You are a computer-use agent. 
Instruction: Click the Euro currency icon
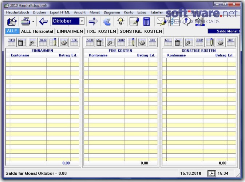(107, 21)
